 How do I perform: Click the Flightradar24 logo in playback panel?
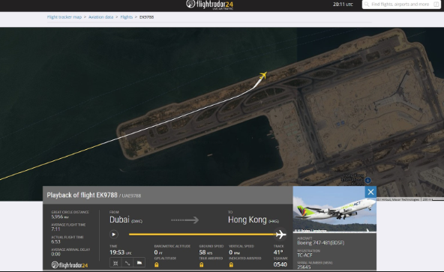coord(70,265)
